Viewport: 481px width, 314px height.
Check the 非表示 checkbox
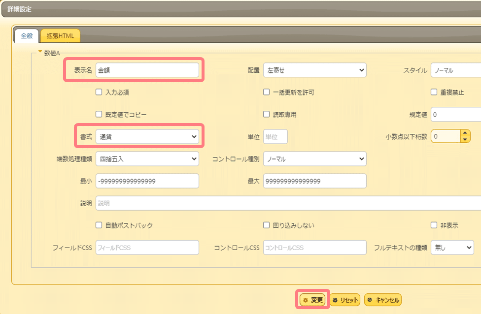(434, 225)
